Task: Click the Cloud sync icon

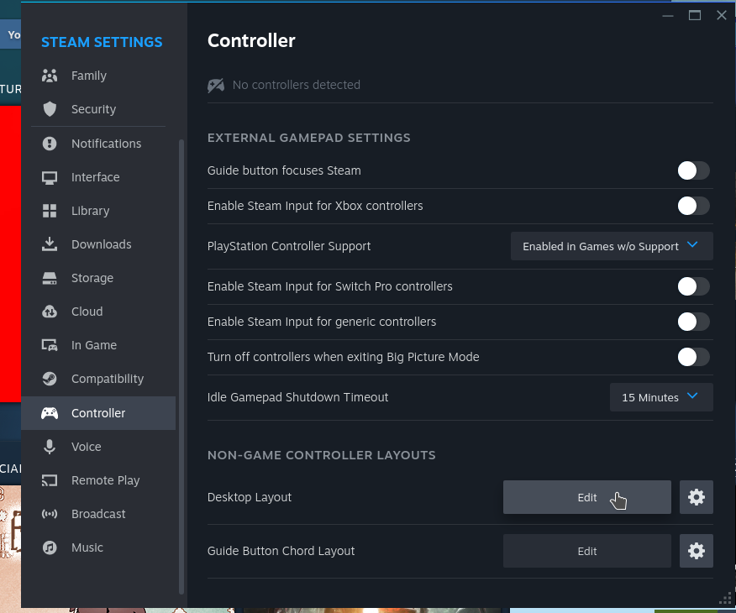Action: tap(50, 312)
